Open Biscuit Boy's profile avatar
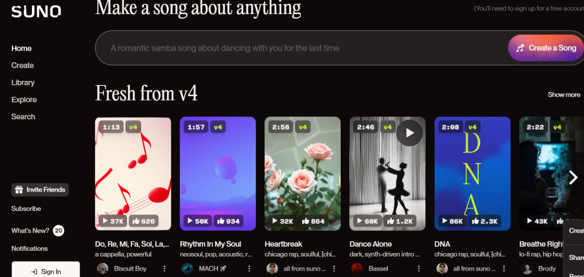 point(102,268)
